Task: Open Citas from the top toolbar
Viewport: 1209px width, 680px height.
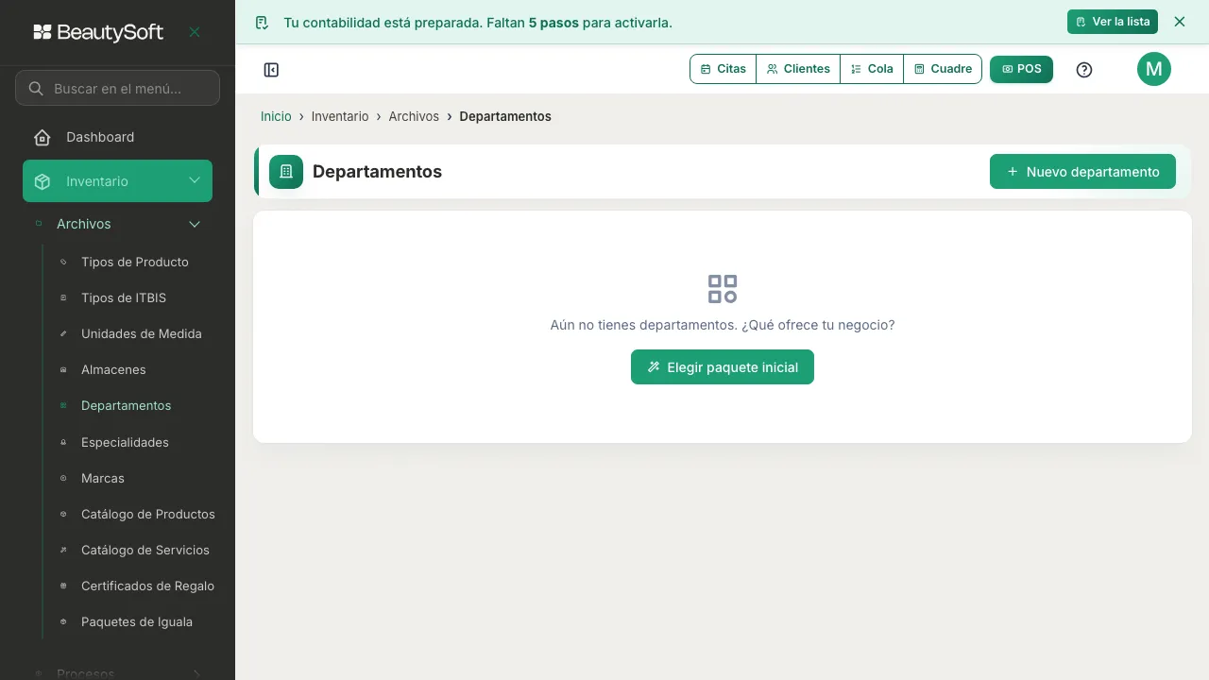Action: 724,69
